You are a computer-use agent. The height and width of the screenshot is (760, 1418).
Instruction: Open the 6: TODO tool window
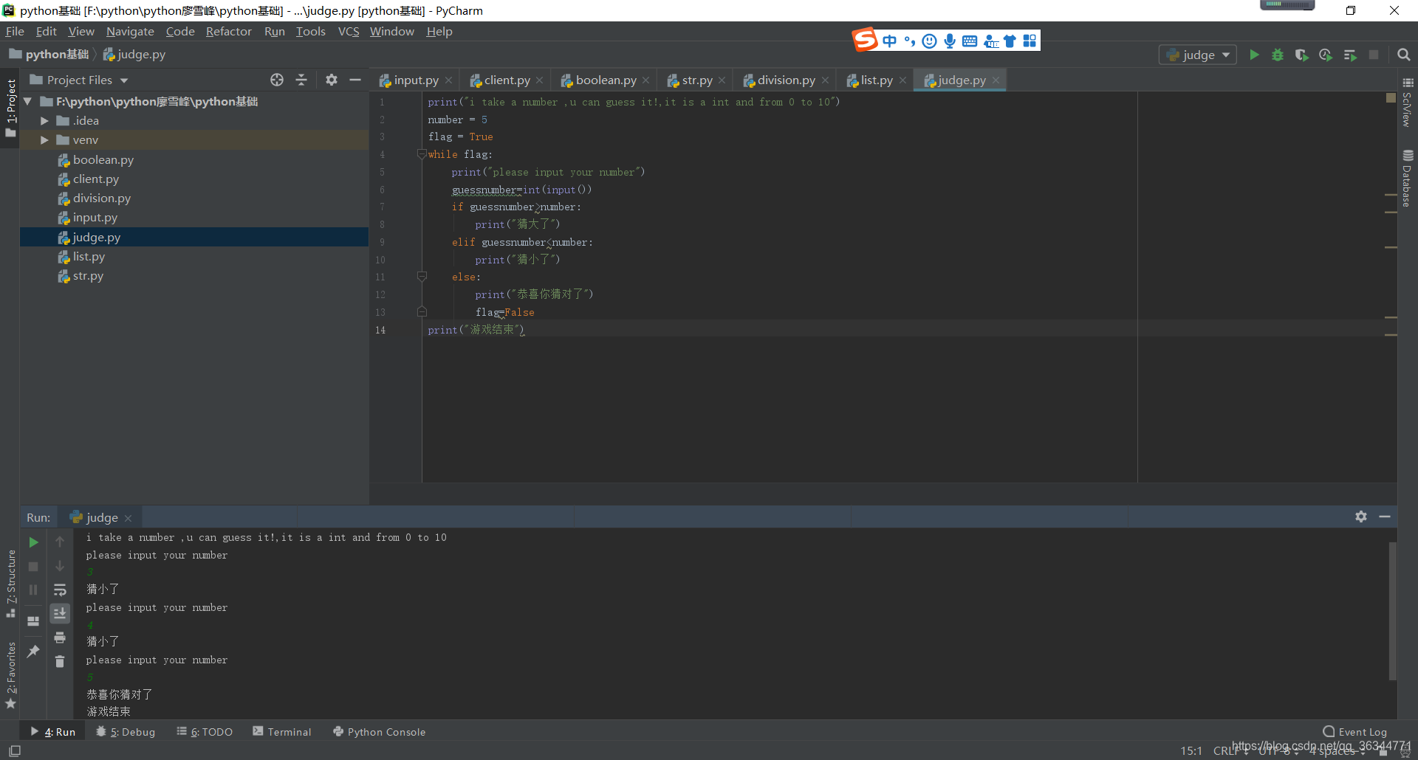point(205,731)
